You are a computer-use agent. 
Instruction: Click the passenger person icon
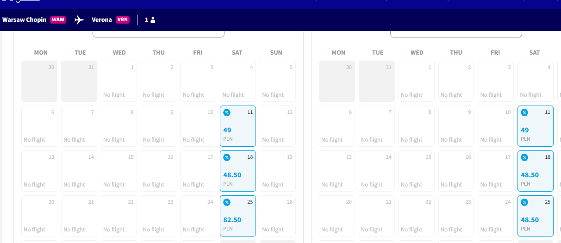[x=153, y=20]
